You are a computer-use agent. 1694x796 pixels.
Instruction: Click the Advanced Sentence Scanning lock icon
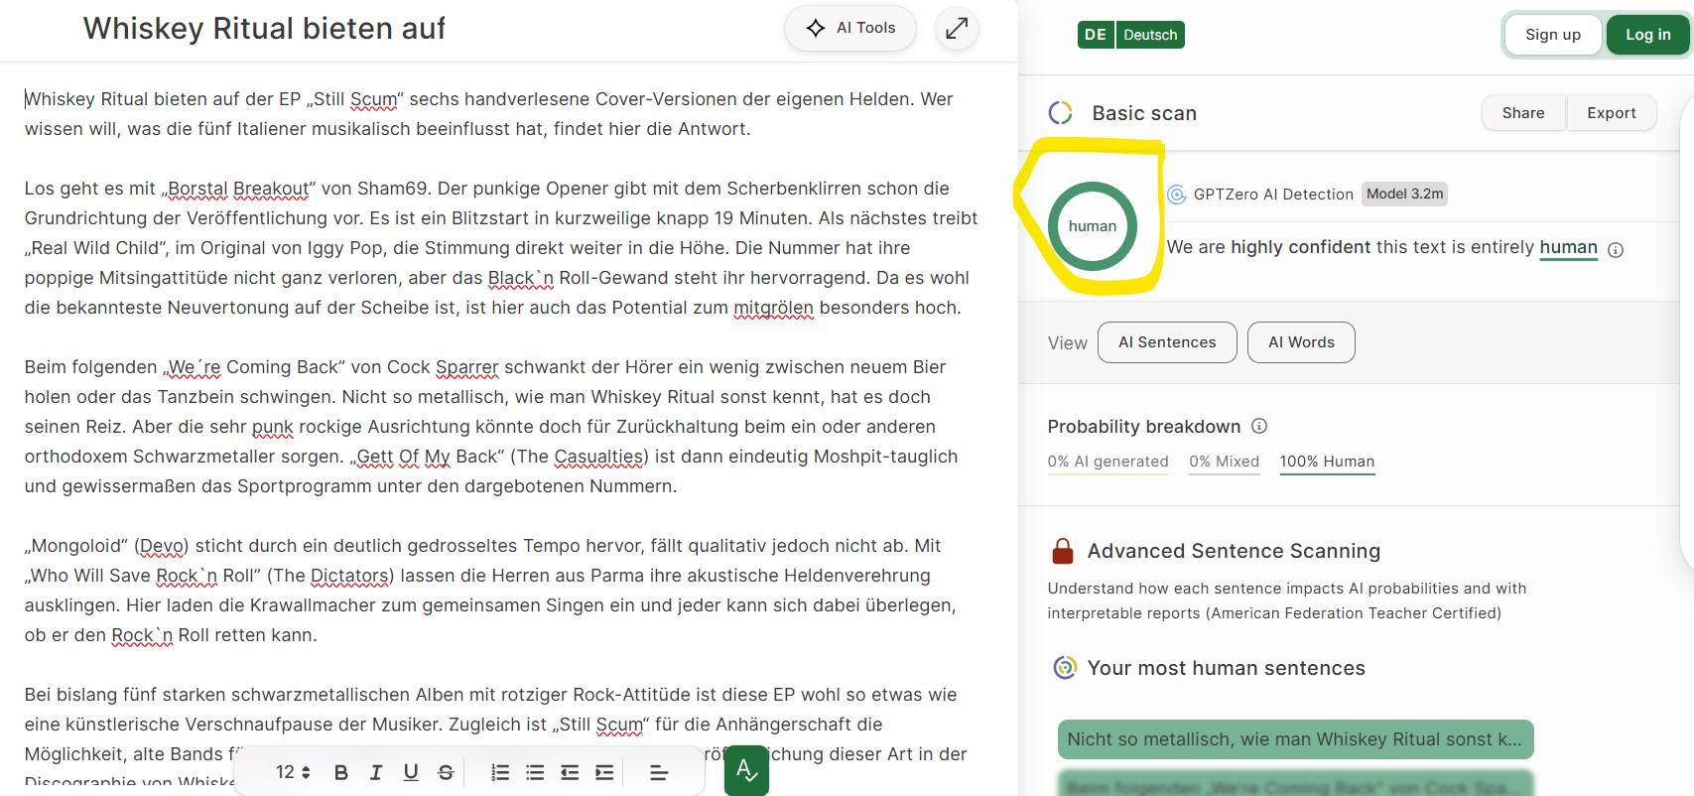[x=1063, y=551]
